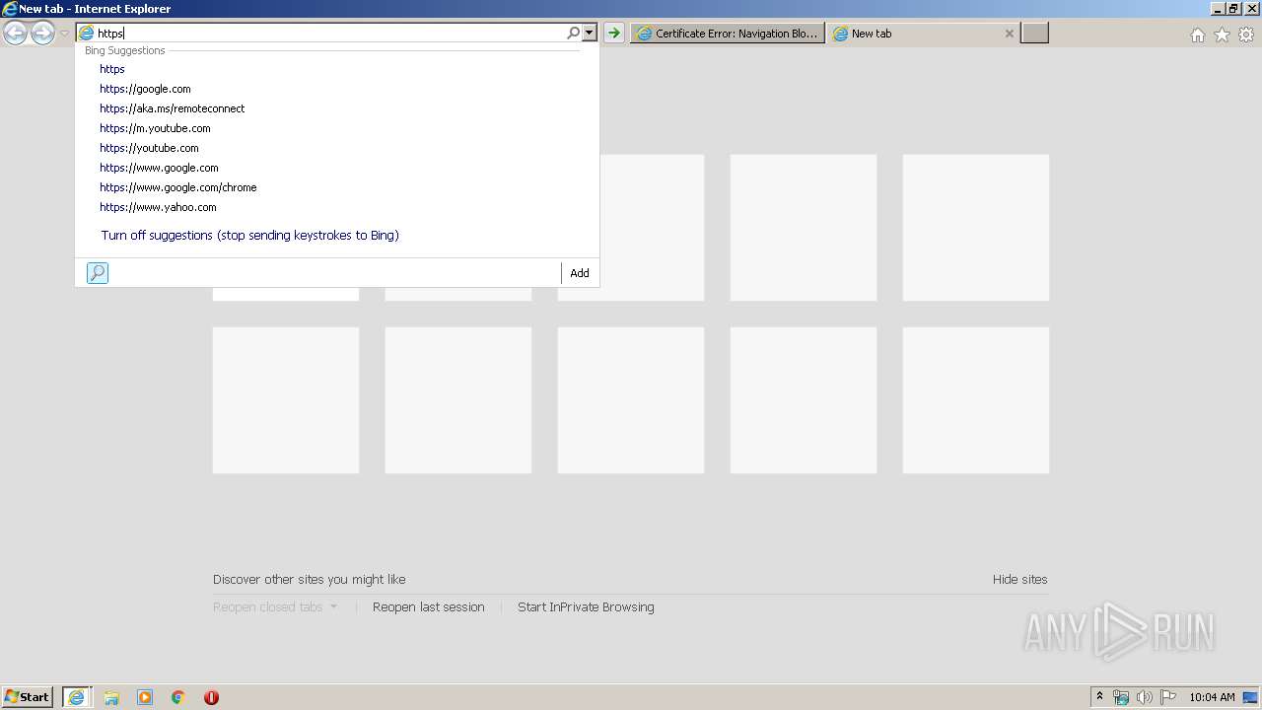Choose suggestion https://m.youtube.com
This screenshot has width=1262, height=710.
337,128
